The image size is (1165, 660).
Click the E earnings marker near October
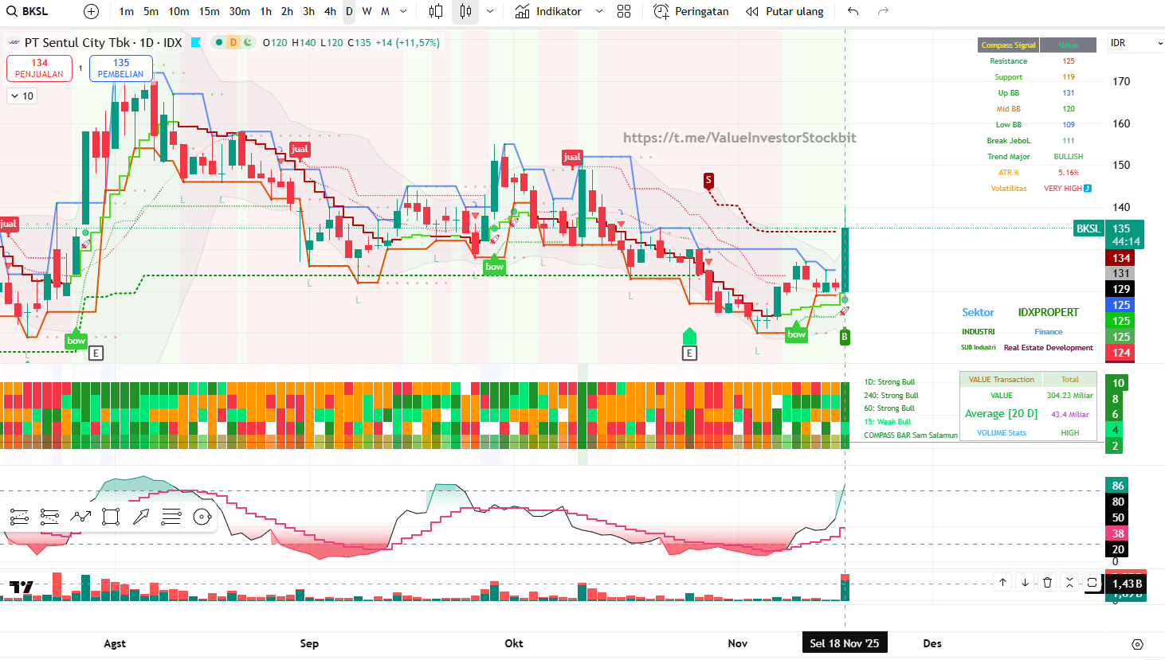click(x=689, y=353)
